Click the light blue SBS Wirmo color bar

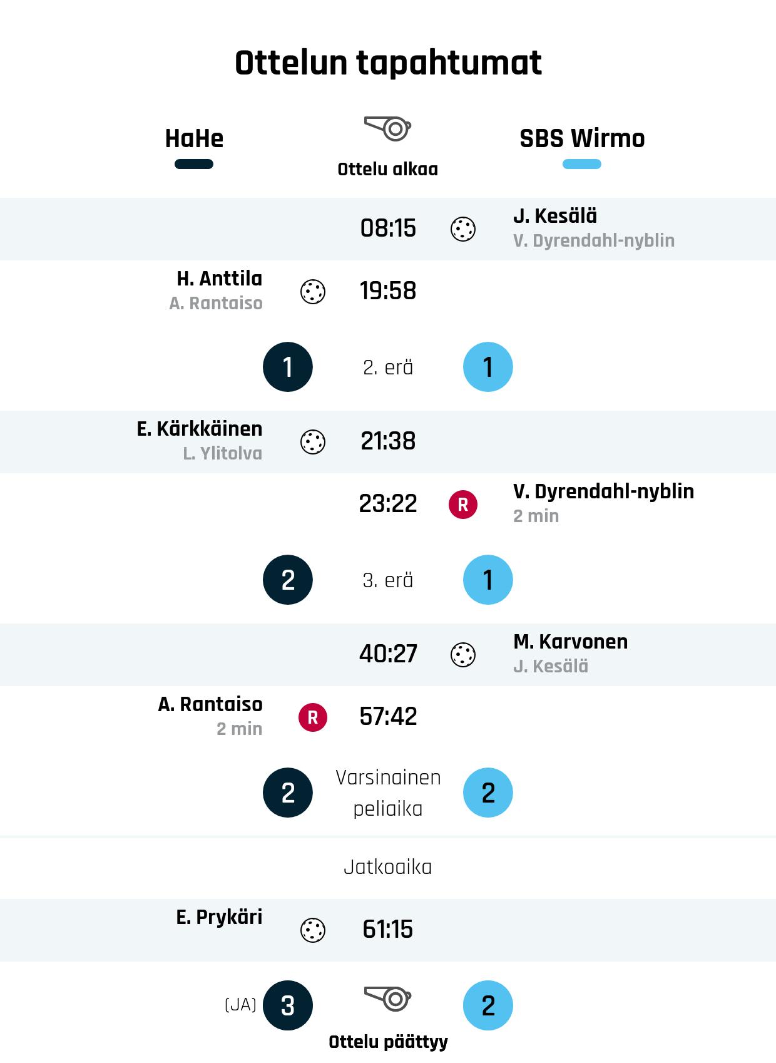582,165
